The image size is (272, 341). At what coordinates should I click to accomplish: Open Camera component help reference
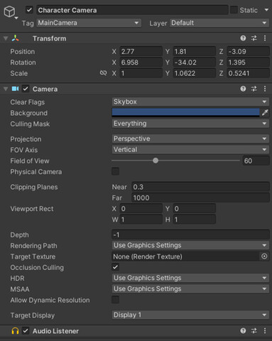coord(243,89)
